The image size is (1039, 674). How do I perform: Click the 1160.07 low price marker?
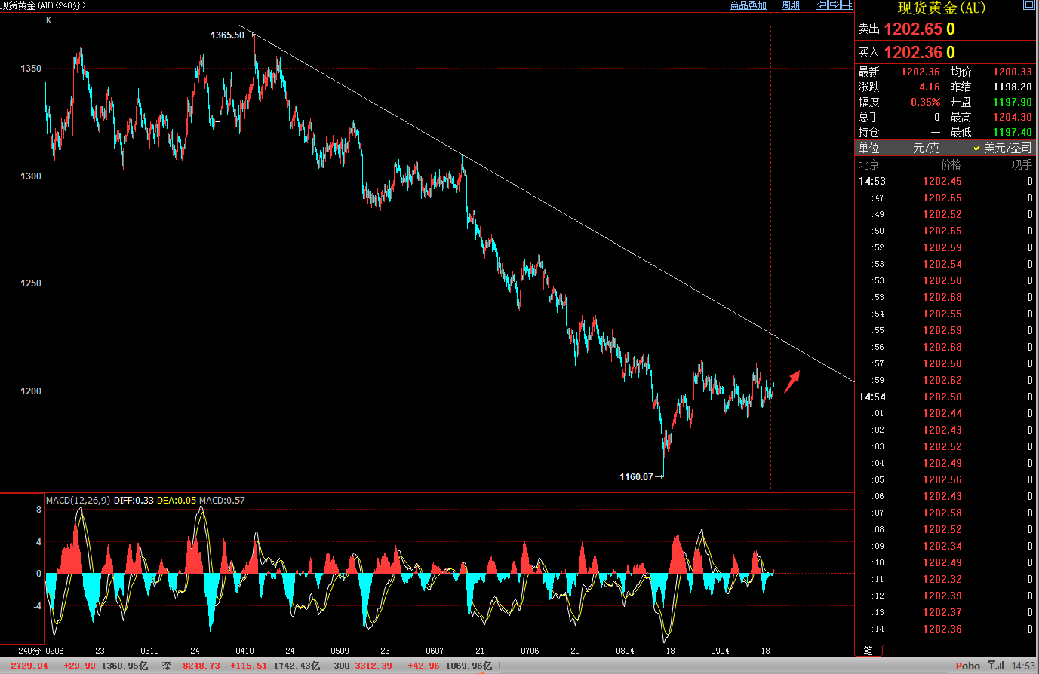coord(636,476)
